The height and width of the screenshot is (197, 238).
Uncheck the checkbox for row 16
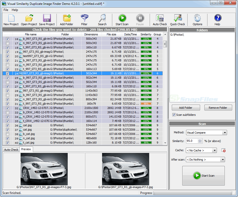pos(7,39)
